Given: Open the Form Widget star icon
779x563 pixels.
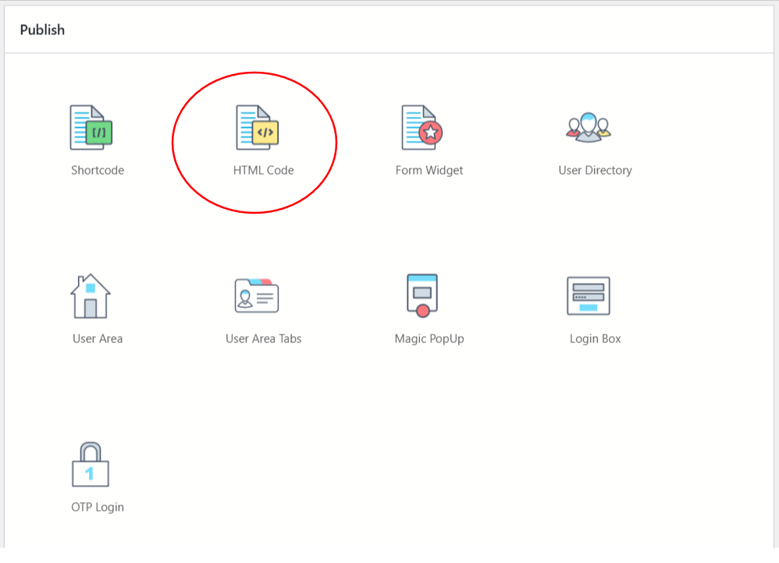Looking at the screenshot, I should [422, 128].
